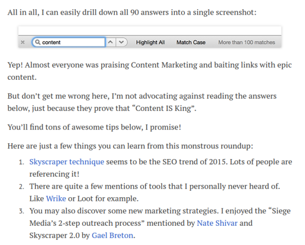The height and width of the screenshot is (245, 305).
Task: Click the quoted phrase "Content IS King"
Action: [x=163, y=108]
